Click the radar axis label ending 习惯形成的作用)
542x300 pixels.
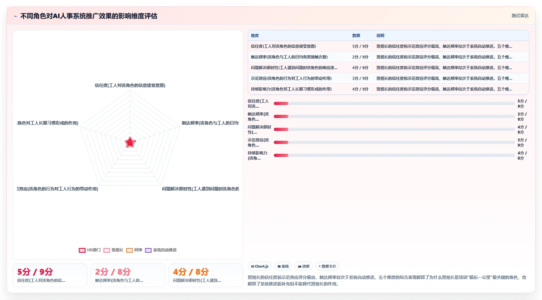pos(48,123)
